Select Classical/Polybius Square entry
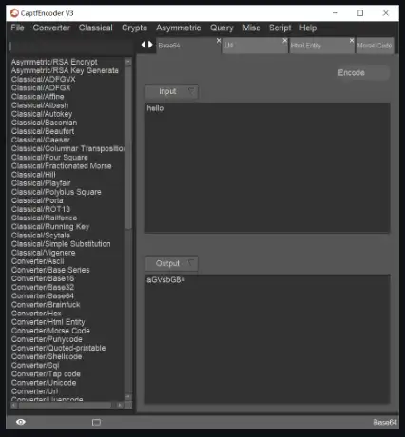405x437 pixels. pyautogui.click(x=56, y=192)
